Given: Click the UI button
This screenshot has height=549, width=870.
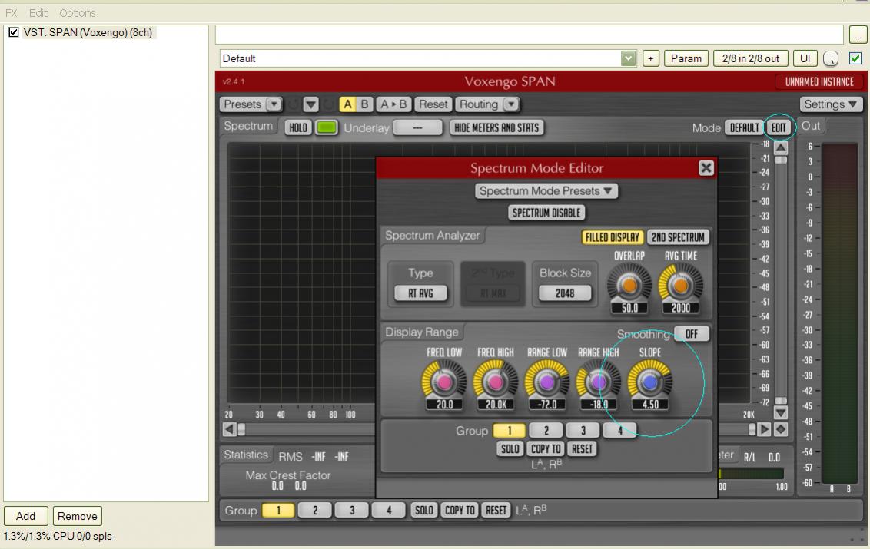Looking at the screenshot, I should tap(805, 58).
